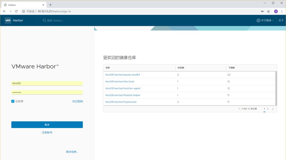Click the search magnifier icon in header
The width and height of the screenshot is (286, 160).
coord(44,20)
